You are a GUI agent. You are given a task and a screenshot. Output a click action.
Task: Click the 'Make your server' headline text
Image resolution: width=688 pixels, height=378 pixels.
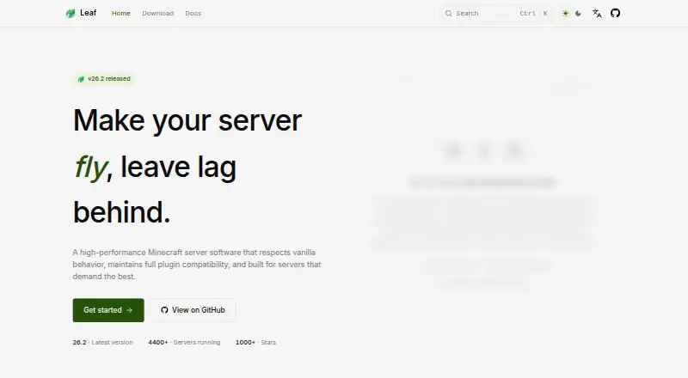[x=187, y=120]
